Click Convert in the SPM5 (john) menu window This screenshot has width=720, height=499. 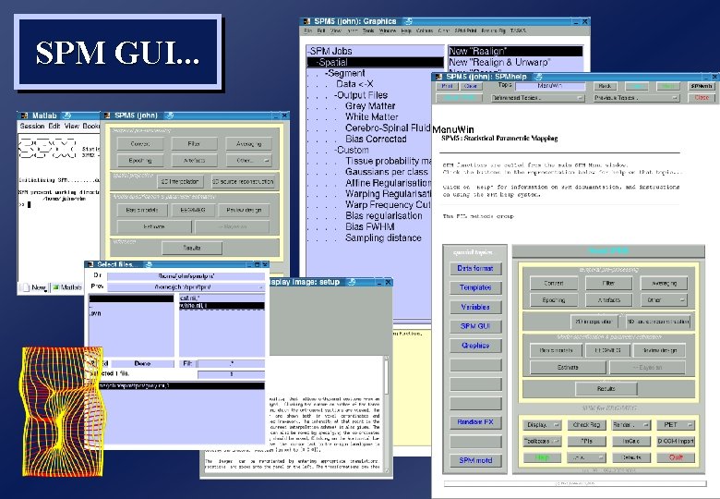(140, 144)
